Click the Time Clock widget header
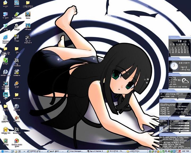Viewport: 191px width, 153px height. [180, 59]
